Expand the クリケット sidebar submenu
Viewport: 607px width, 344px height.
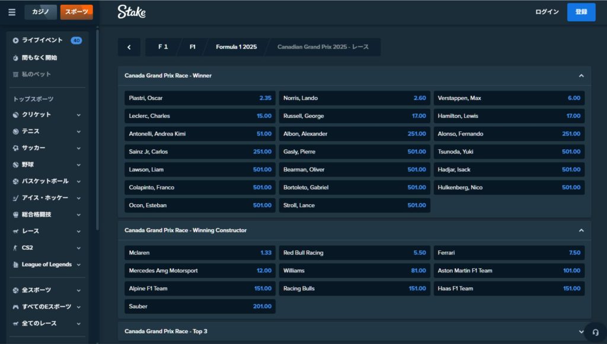click(79, 115)
